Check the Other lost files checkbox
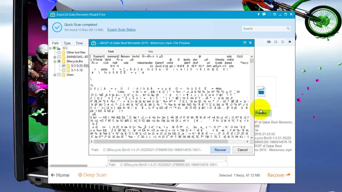 point(59,53)
